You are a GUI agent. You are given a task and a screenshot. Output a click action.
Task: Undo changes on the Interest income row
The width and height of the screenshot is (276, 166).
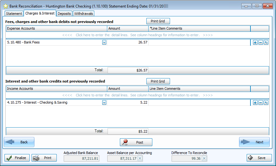pos(266,103)
